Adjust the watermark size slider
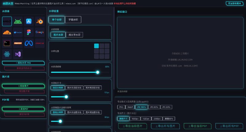This screenshot has width=246, height=132. pos(80,97)
